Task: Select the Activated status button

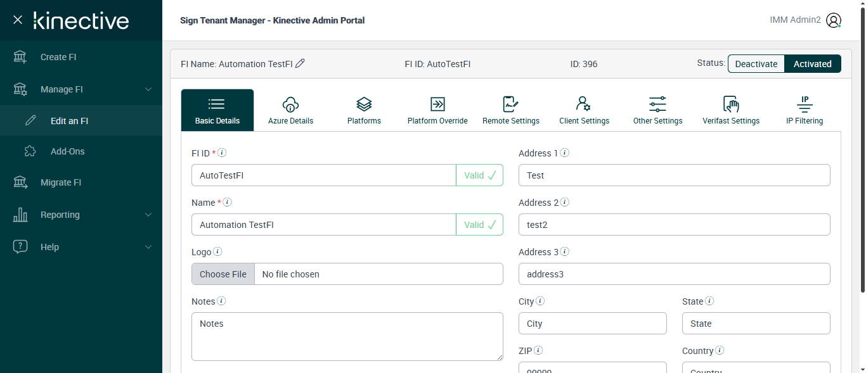Action: (812, 64)
